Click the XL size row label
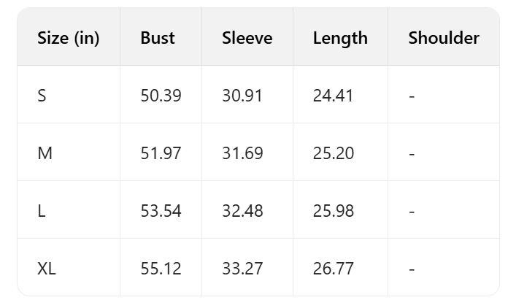 [x=47, y=269]
